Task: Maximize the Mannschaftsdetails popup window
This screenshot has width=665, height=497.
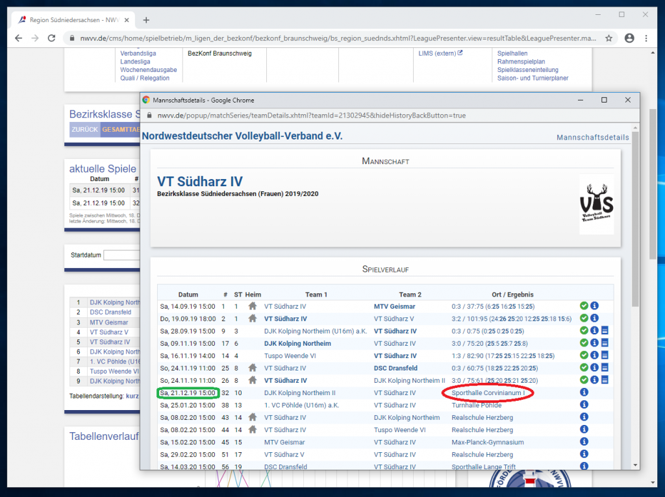Action: (604, 100)
